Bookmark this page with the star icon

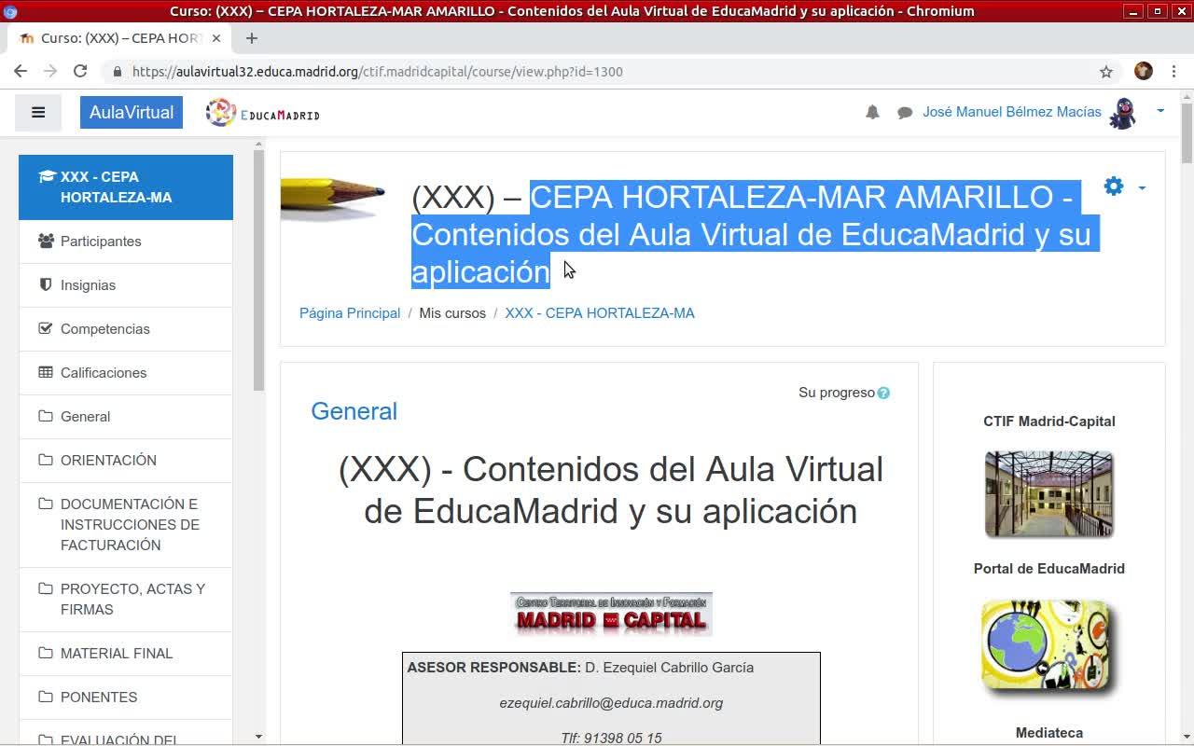pyautogui.click(x=1106, y=72)
